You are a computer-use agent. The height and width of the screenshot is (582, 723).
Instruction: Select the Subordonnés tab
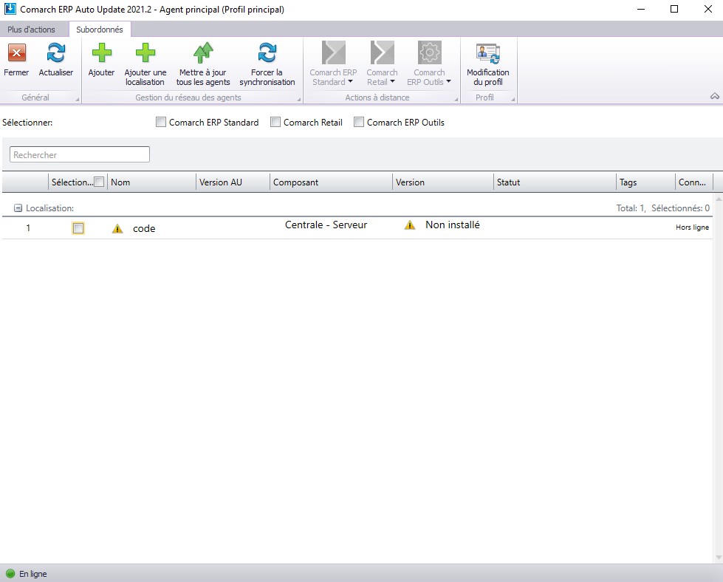coord(100,30)
